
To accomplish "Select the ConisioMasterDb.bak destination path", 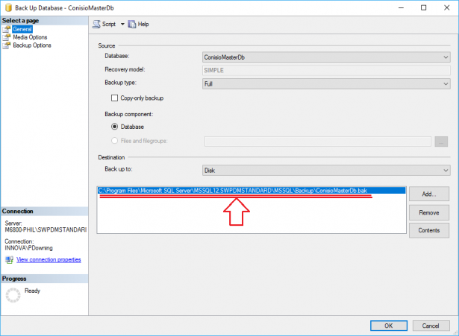I will (x=252, y=191).
